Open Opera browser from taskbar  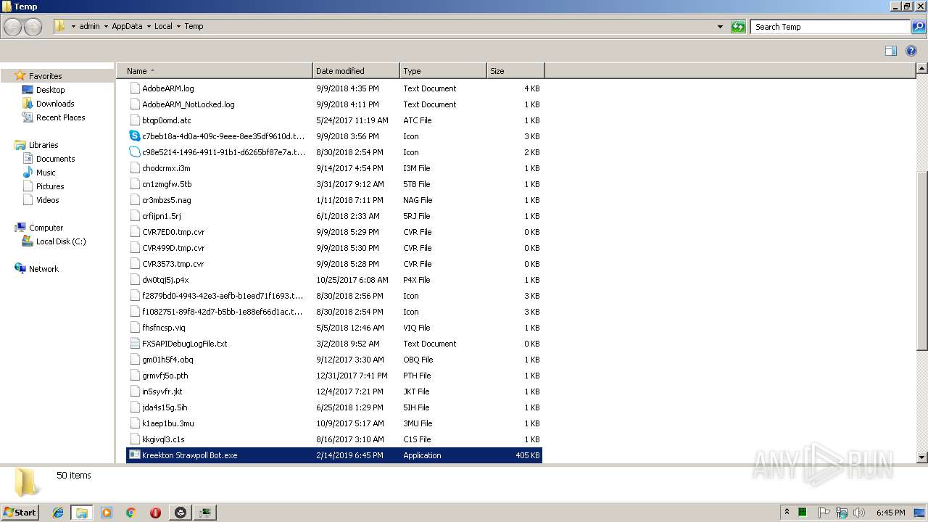[x=155, y=513]
